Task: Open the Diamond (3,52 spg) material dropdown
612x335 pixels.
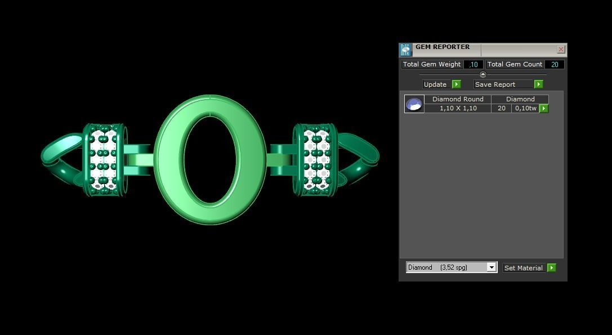Action: coord(452,267)
